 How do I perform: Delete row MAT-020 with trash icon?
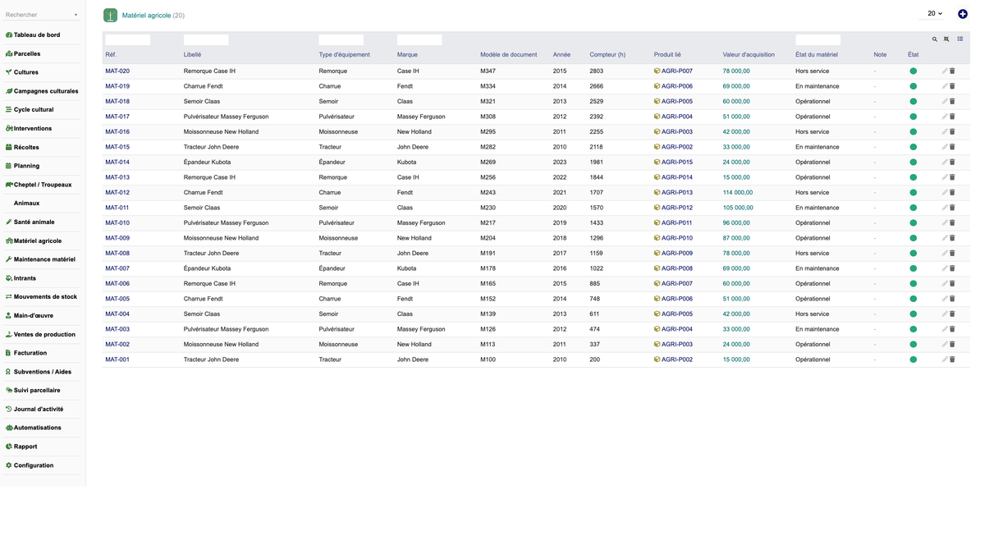click(952, 71)
